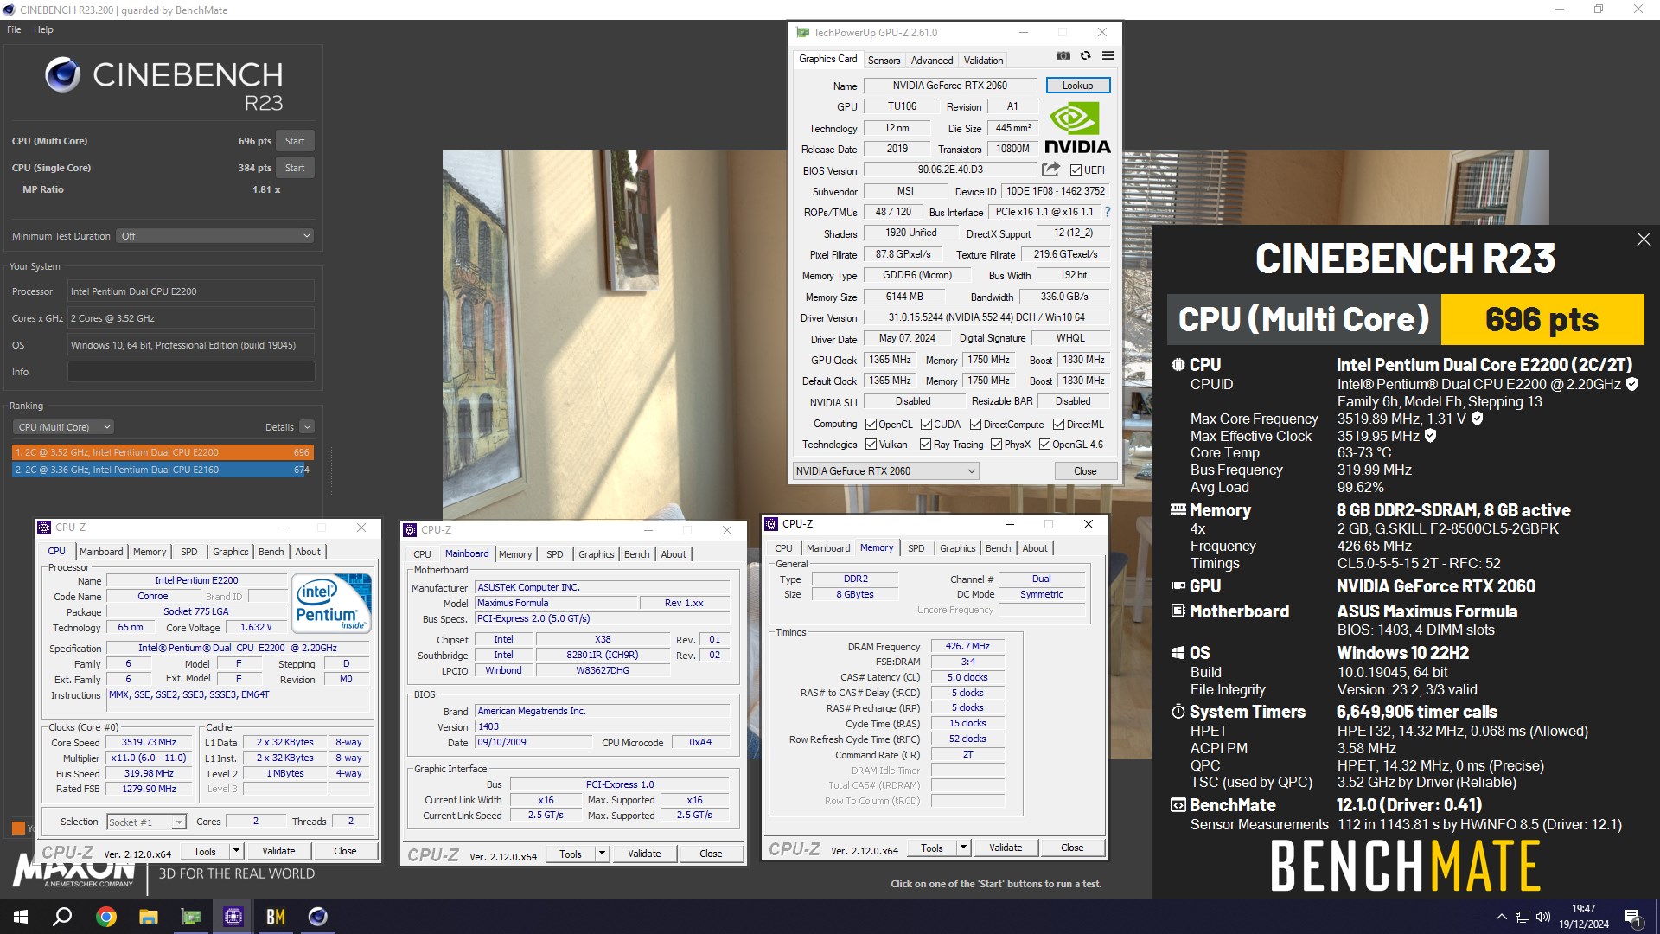Open the Cinebench Help menu

(43, 29)
